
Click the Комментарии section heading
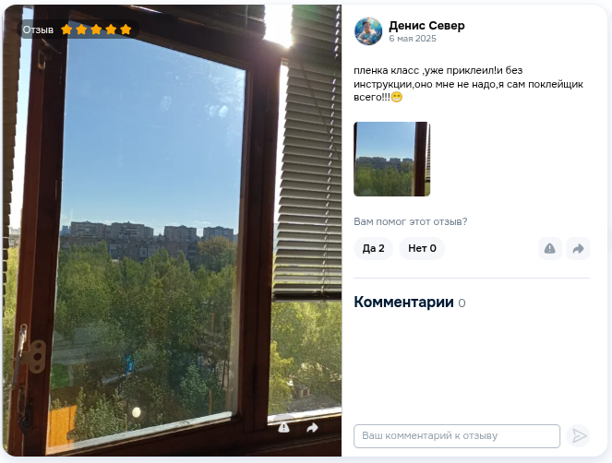(403, 303)
